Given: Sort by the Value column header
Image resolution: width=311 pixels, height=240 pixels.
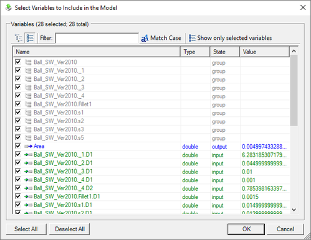Looking at the screenshot, I should click(264, 52).
